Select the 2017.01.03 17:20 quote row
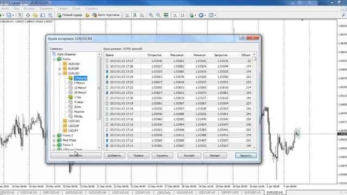Viewport: 347px width, 195px height. tap(178, 98)
